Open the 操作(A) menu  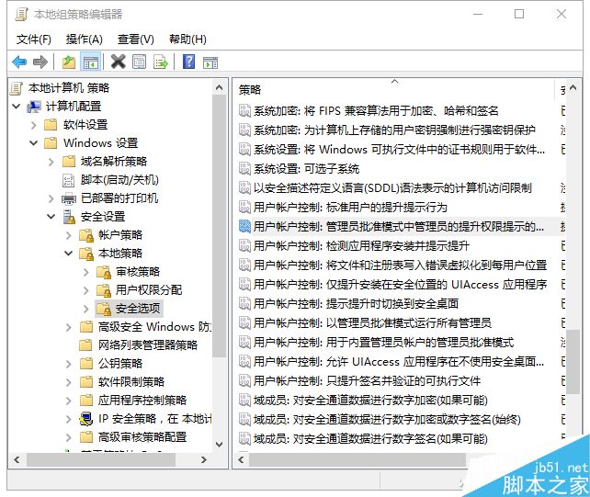[x=85, y=40]
